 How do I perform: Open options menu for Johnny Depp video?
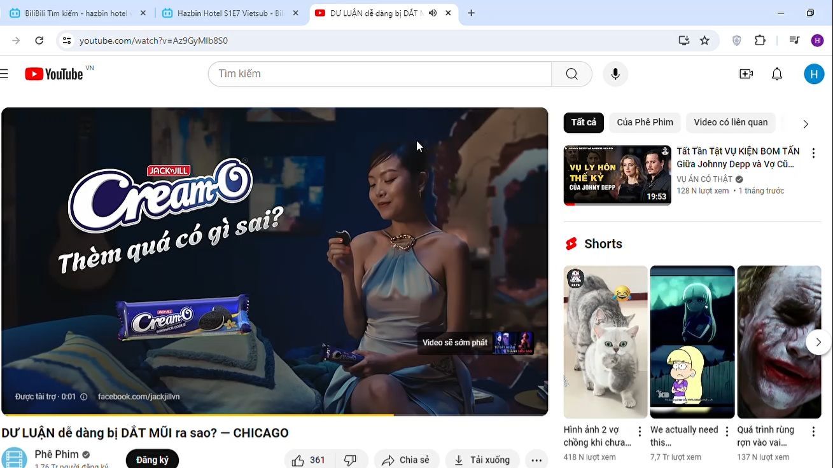click(x=813, y=153)
